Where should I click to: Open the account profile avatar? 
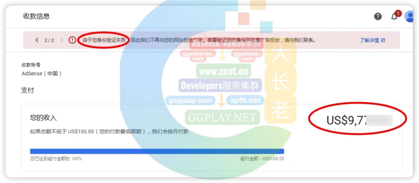point(410,16)
